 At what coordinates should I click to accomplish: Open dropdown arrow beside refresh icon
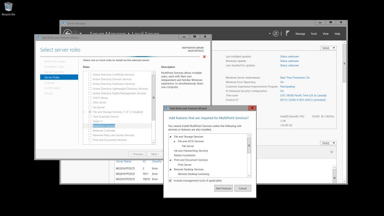pyautogui.click(x=270, y=34)
